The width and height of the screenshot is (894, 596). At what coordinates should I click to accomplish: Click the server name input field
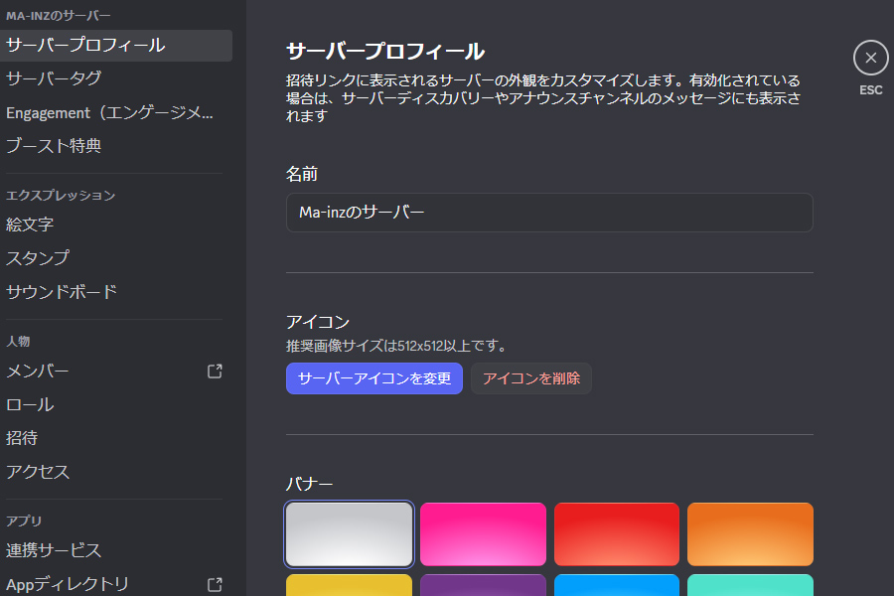(x=549, y=213)
